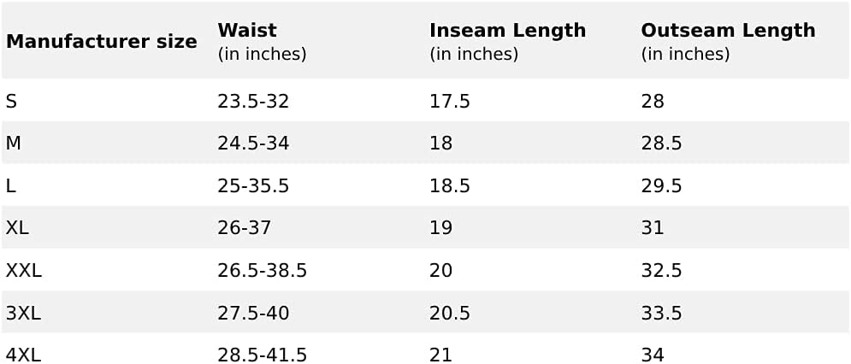This screenshot has width=851, height=364.
Task: Click outseam value 31 for XL
Action: click(x=653, y=228)
